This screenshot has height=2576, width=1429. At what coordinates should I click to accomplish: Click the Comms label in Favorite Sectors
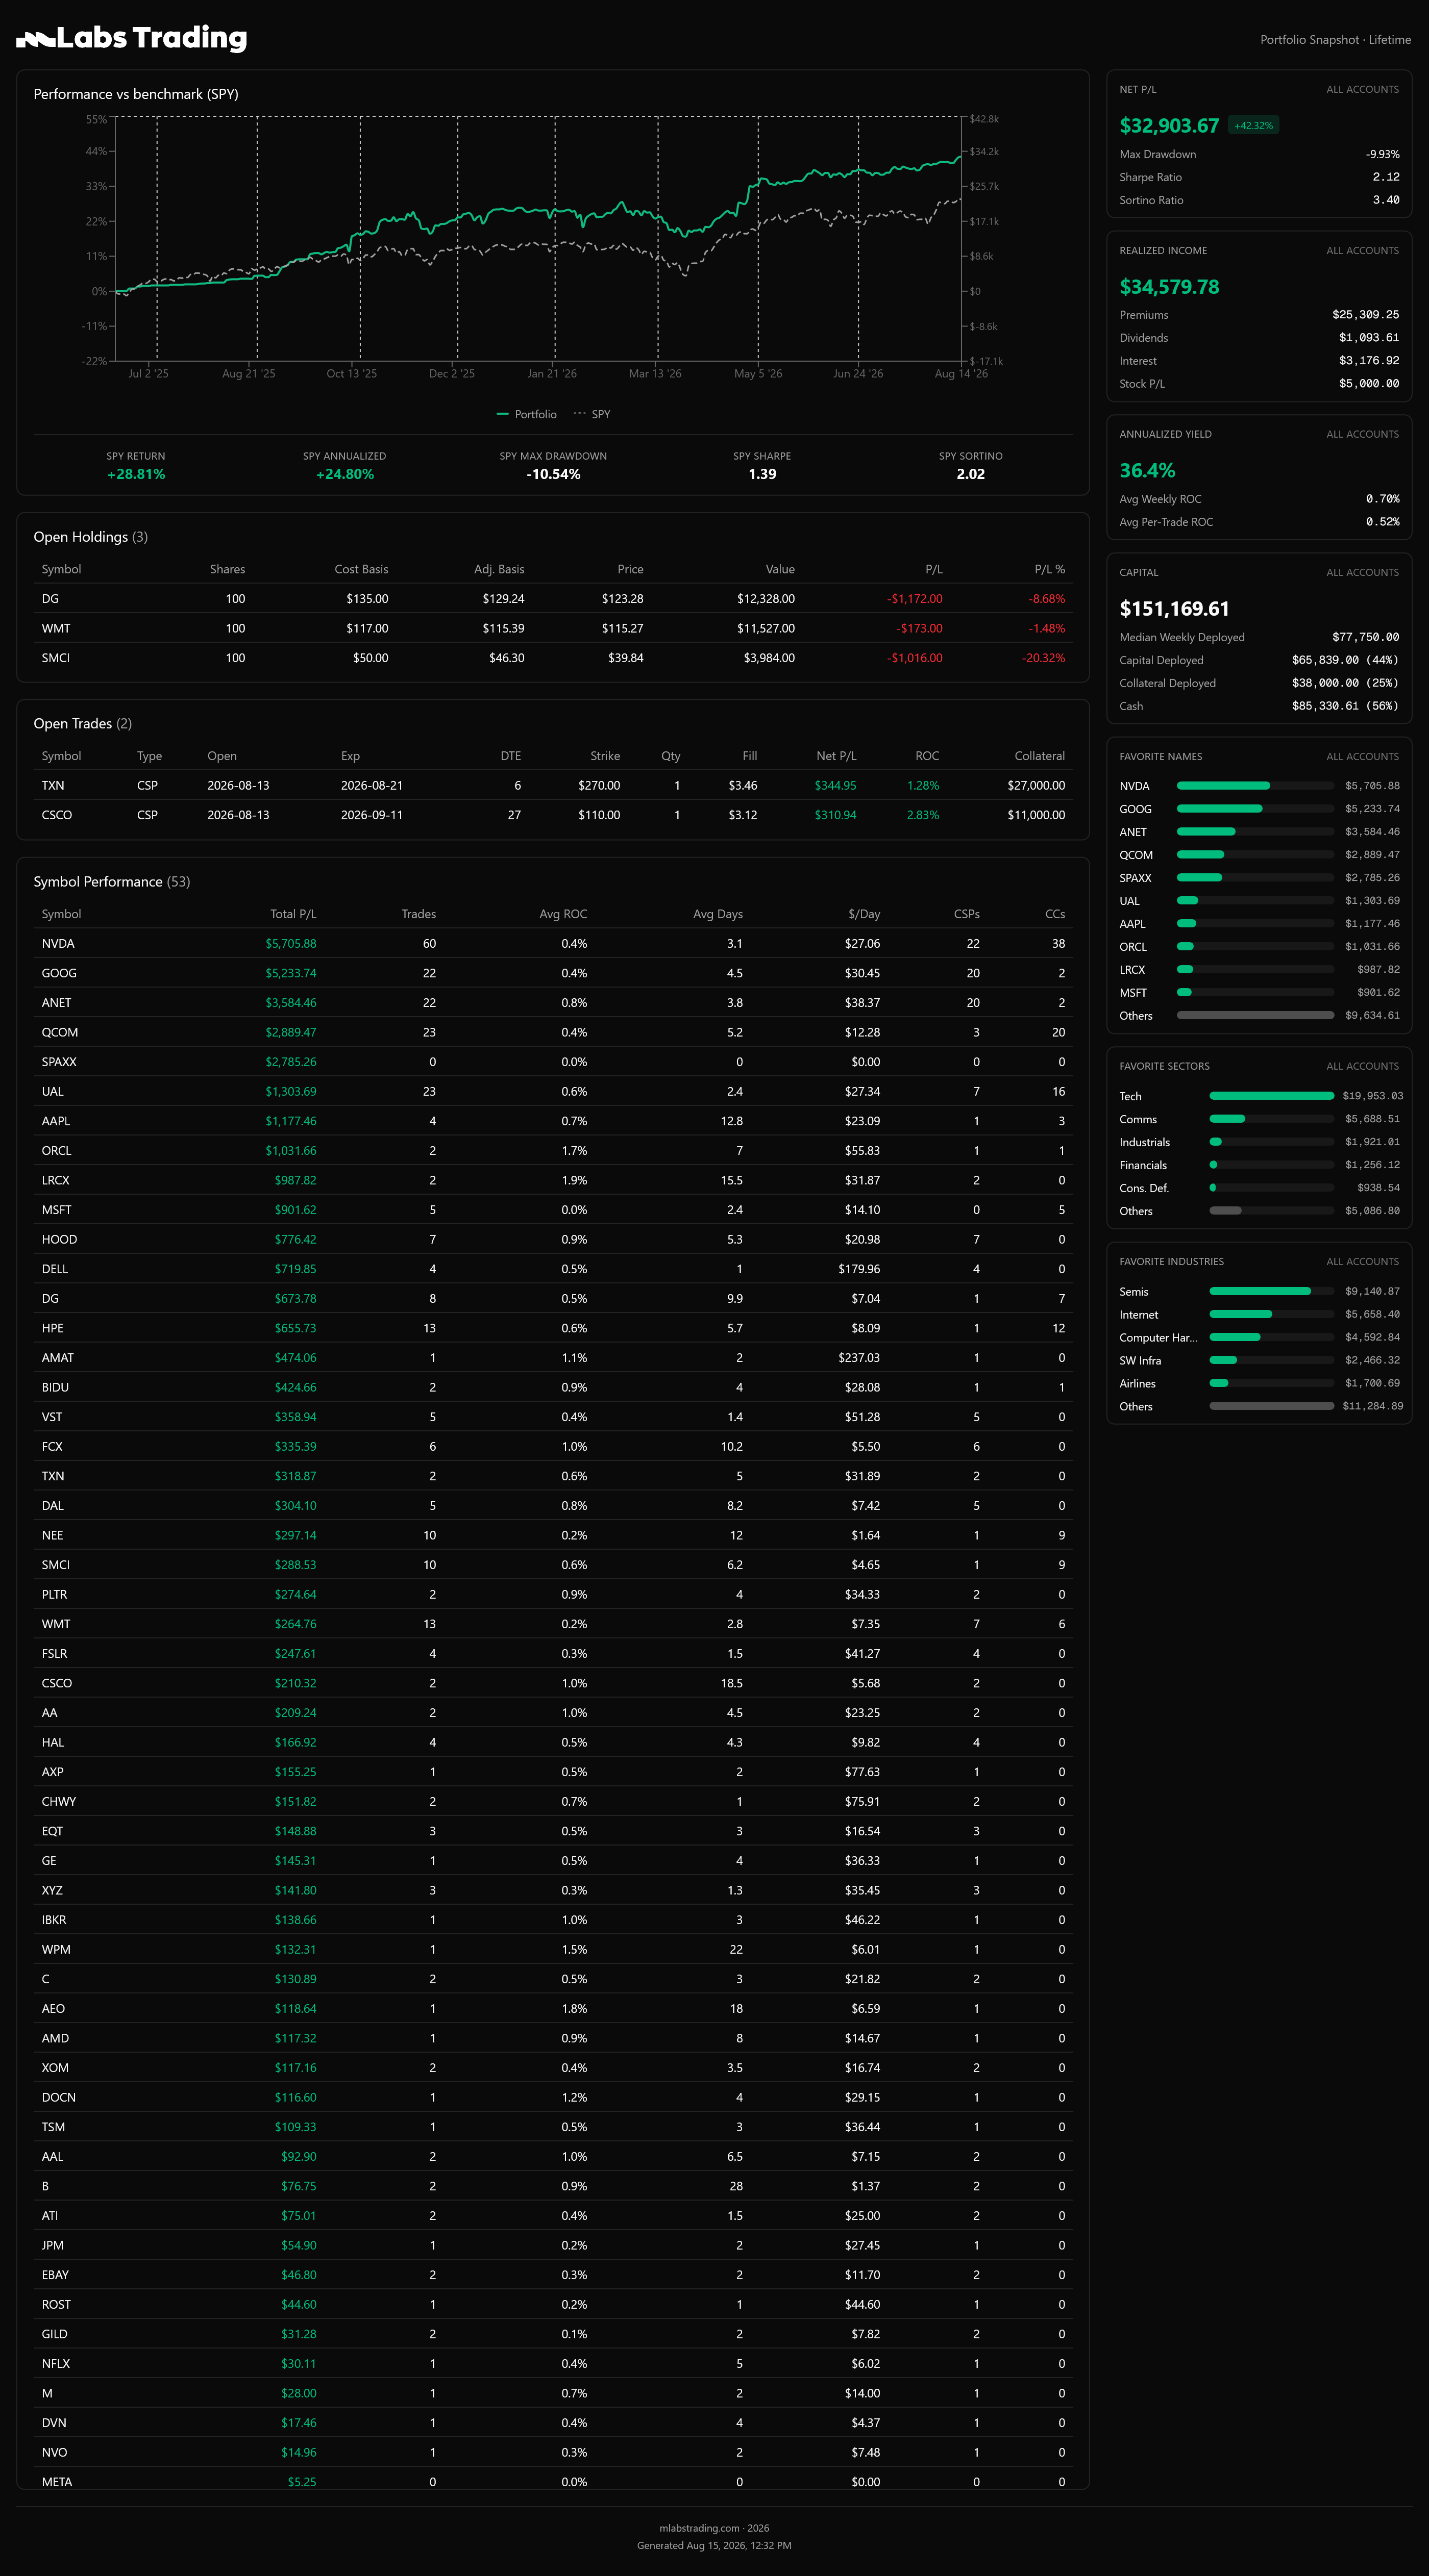point(1138,1119)
